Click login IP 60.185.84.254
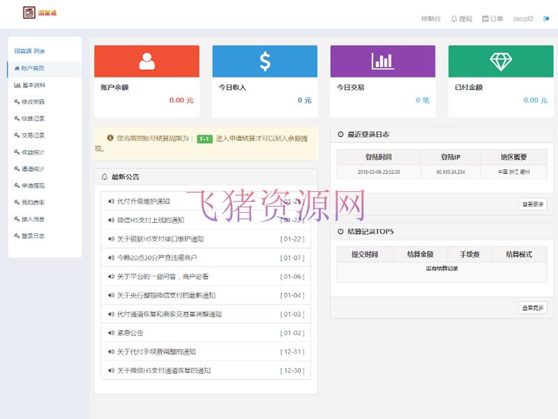This screenshot has height=419, width=558. (451, 172)
